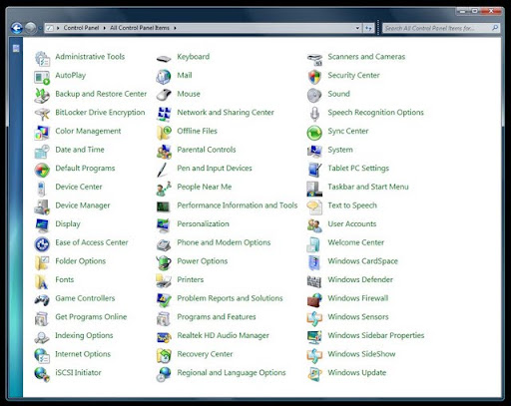This screenshot has height=406, width=511.
Task: Open Performance Information and Tools link
Action: click(x=238, y=205)
